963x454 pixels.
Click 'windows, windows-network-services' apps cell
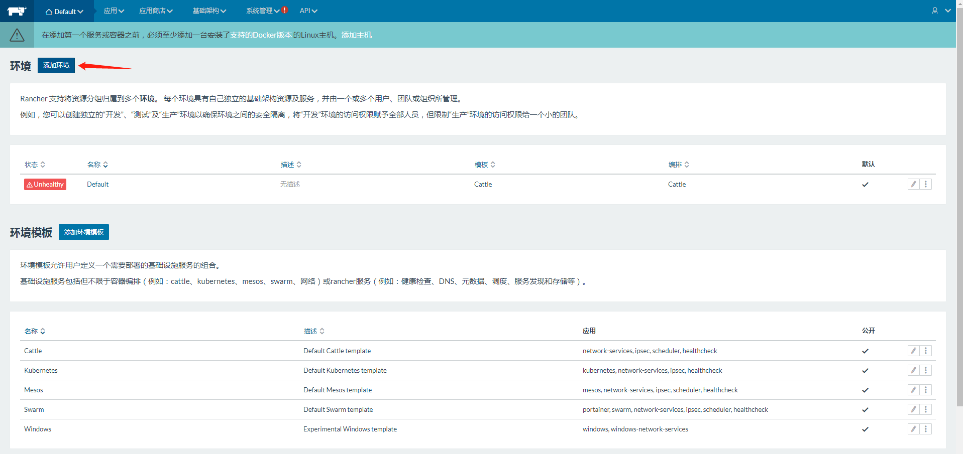(635, 429)
